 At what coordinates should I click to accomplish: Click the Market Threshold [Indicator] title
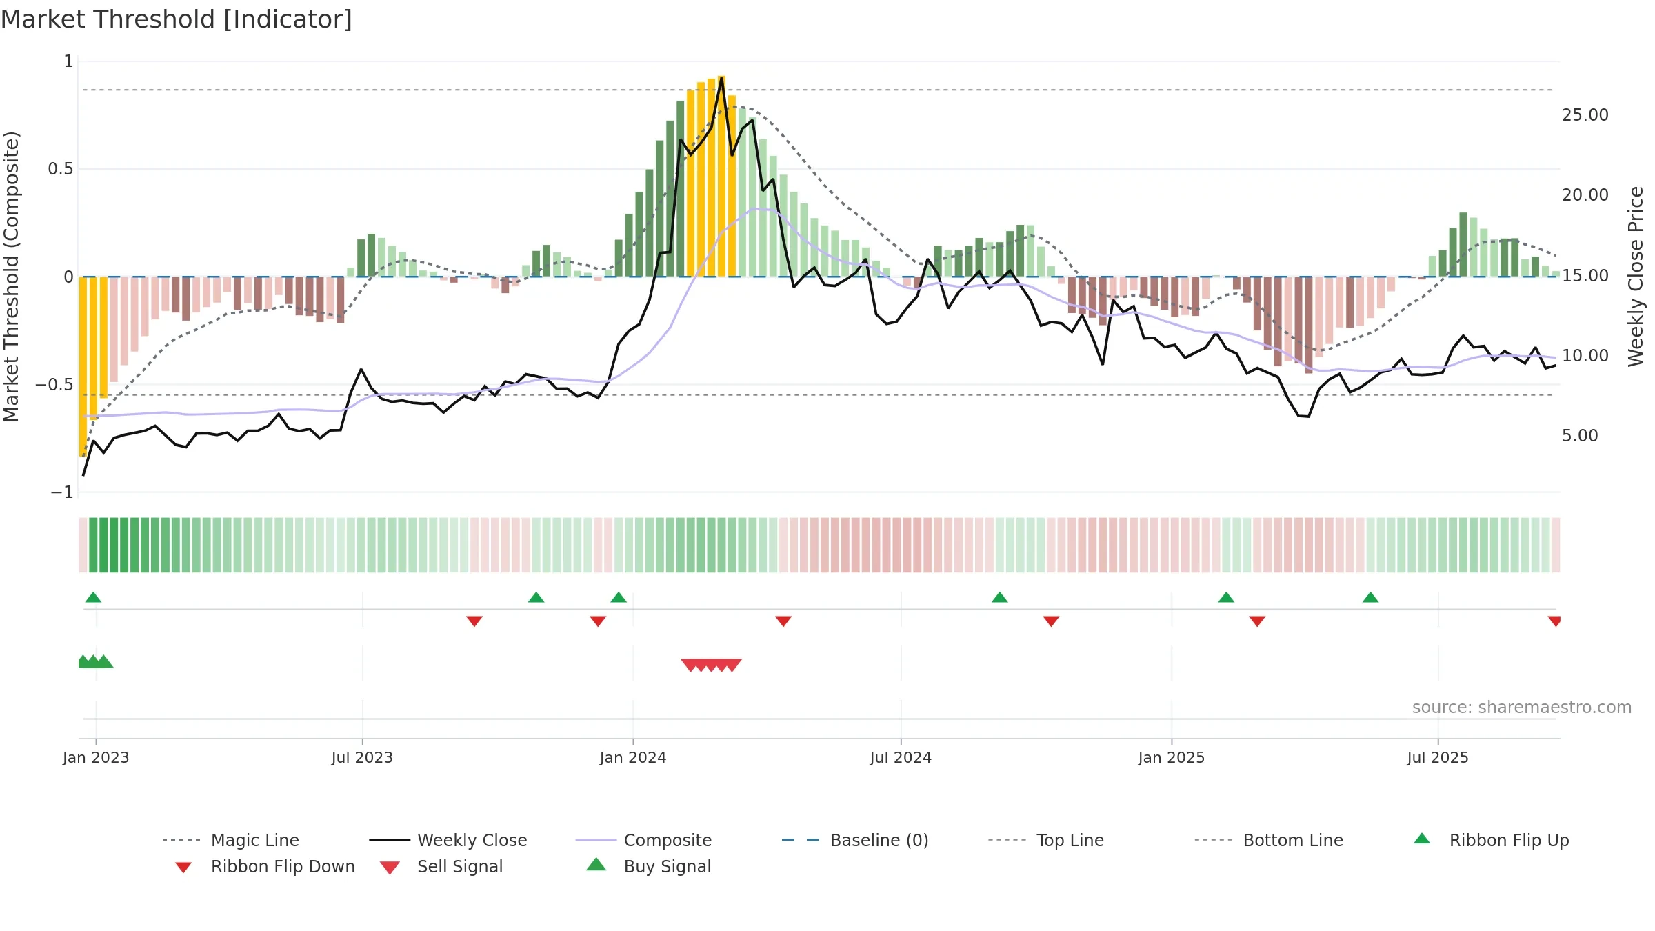click(177, 19)
